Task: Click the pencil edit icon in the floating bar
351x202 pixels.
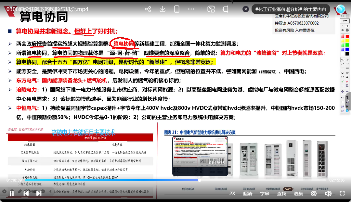Action: [x=20, y=192]
